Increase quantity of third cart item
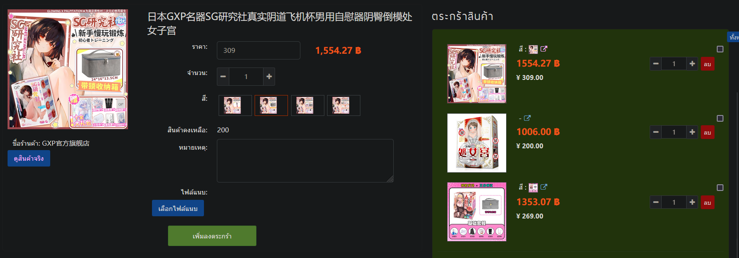Image resolution: width=739 pixels, height=258 pixels. (x=692, y=202)
